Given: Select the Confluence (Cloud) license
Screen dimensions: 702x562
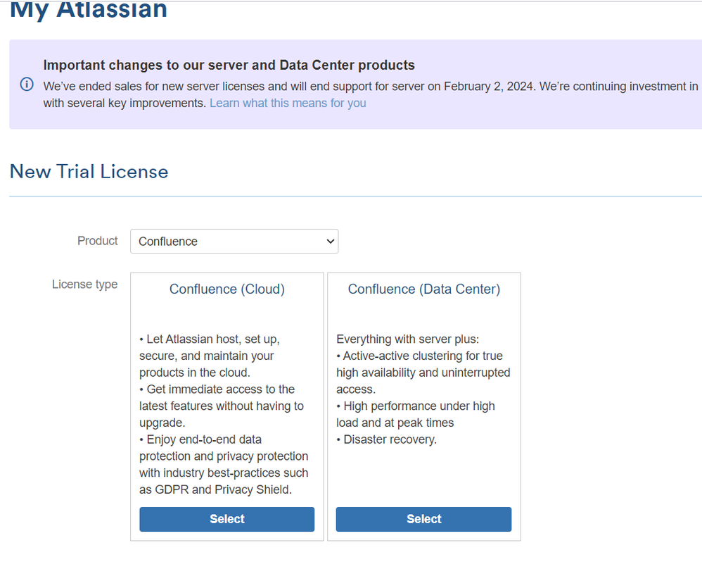Looking at the screenshot, I should (x=227, y=519).
